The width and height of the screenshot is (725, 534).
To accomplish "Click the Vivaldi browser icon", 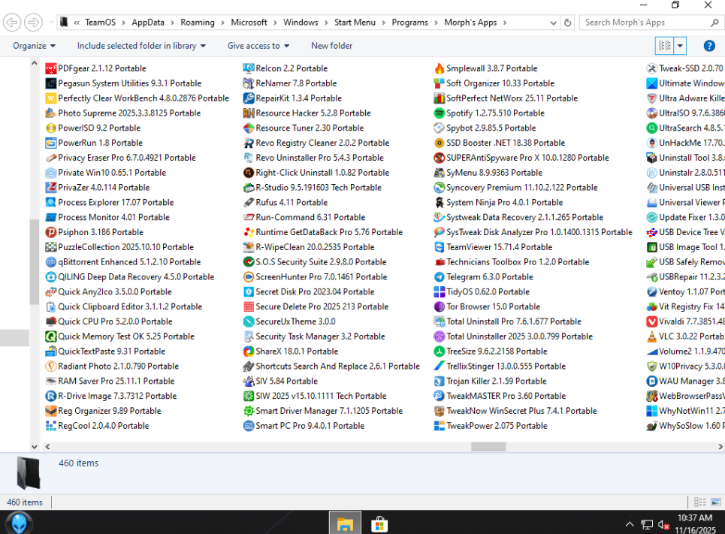I will 652,321.
